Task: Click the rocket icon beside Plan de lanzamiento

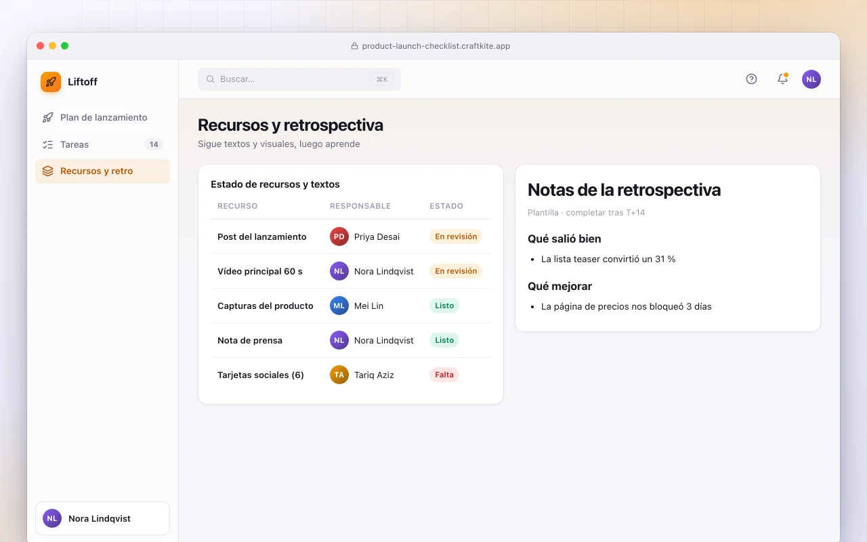Action: 47,117
